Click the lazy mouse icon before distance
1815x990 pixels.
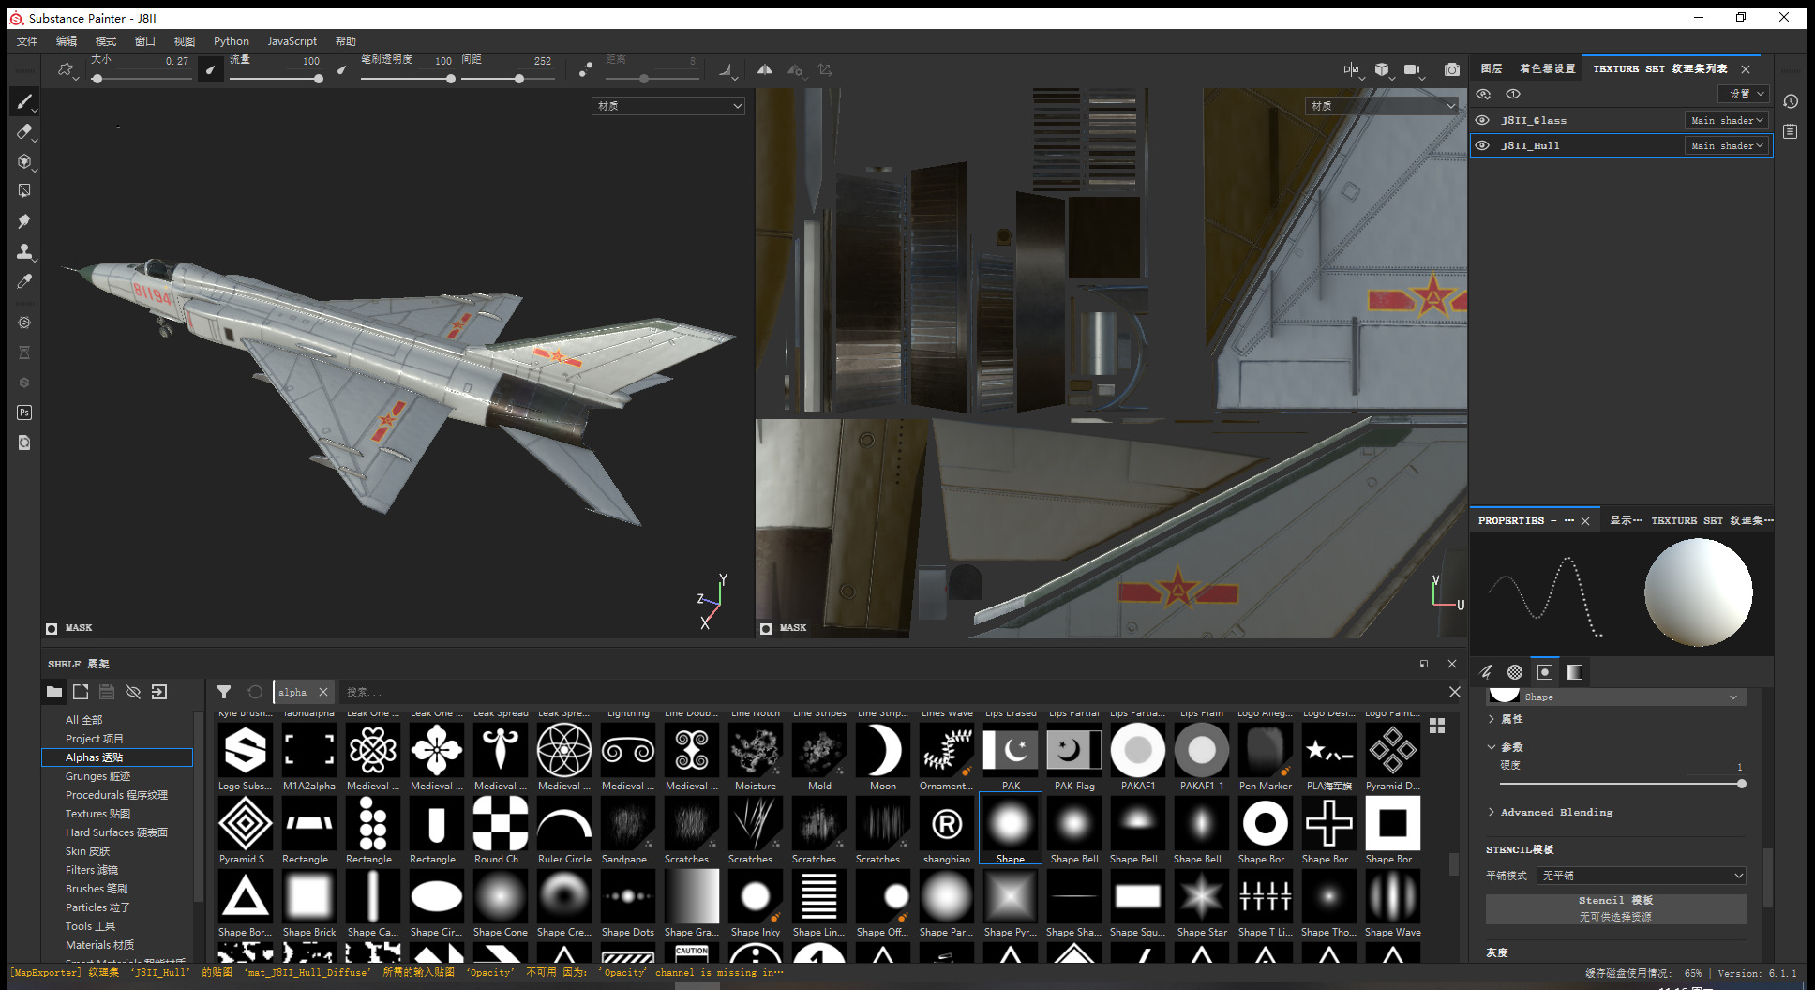tap(586, 69)
